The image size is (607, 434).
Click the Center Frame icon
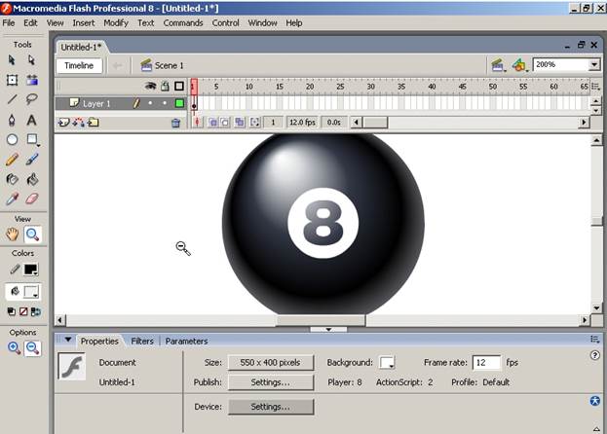click(197, 122)
